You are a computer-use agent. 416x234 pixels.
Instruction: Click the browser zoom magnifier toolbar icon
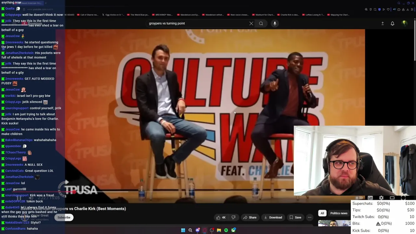coord(366,9)
